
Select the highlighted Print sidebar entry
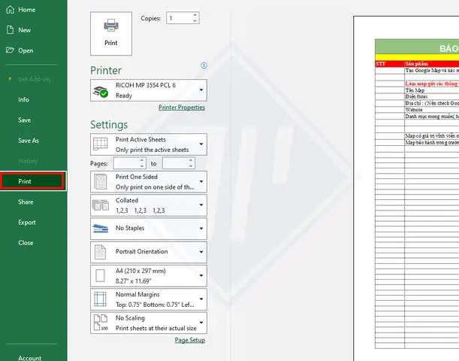pos(33,181)
